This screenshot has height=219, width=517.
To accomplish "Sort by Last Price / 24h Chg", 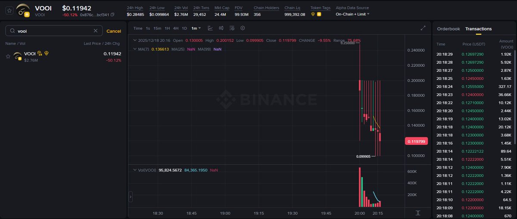I will 103,44.
